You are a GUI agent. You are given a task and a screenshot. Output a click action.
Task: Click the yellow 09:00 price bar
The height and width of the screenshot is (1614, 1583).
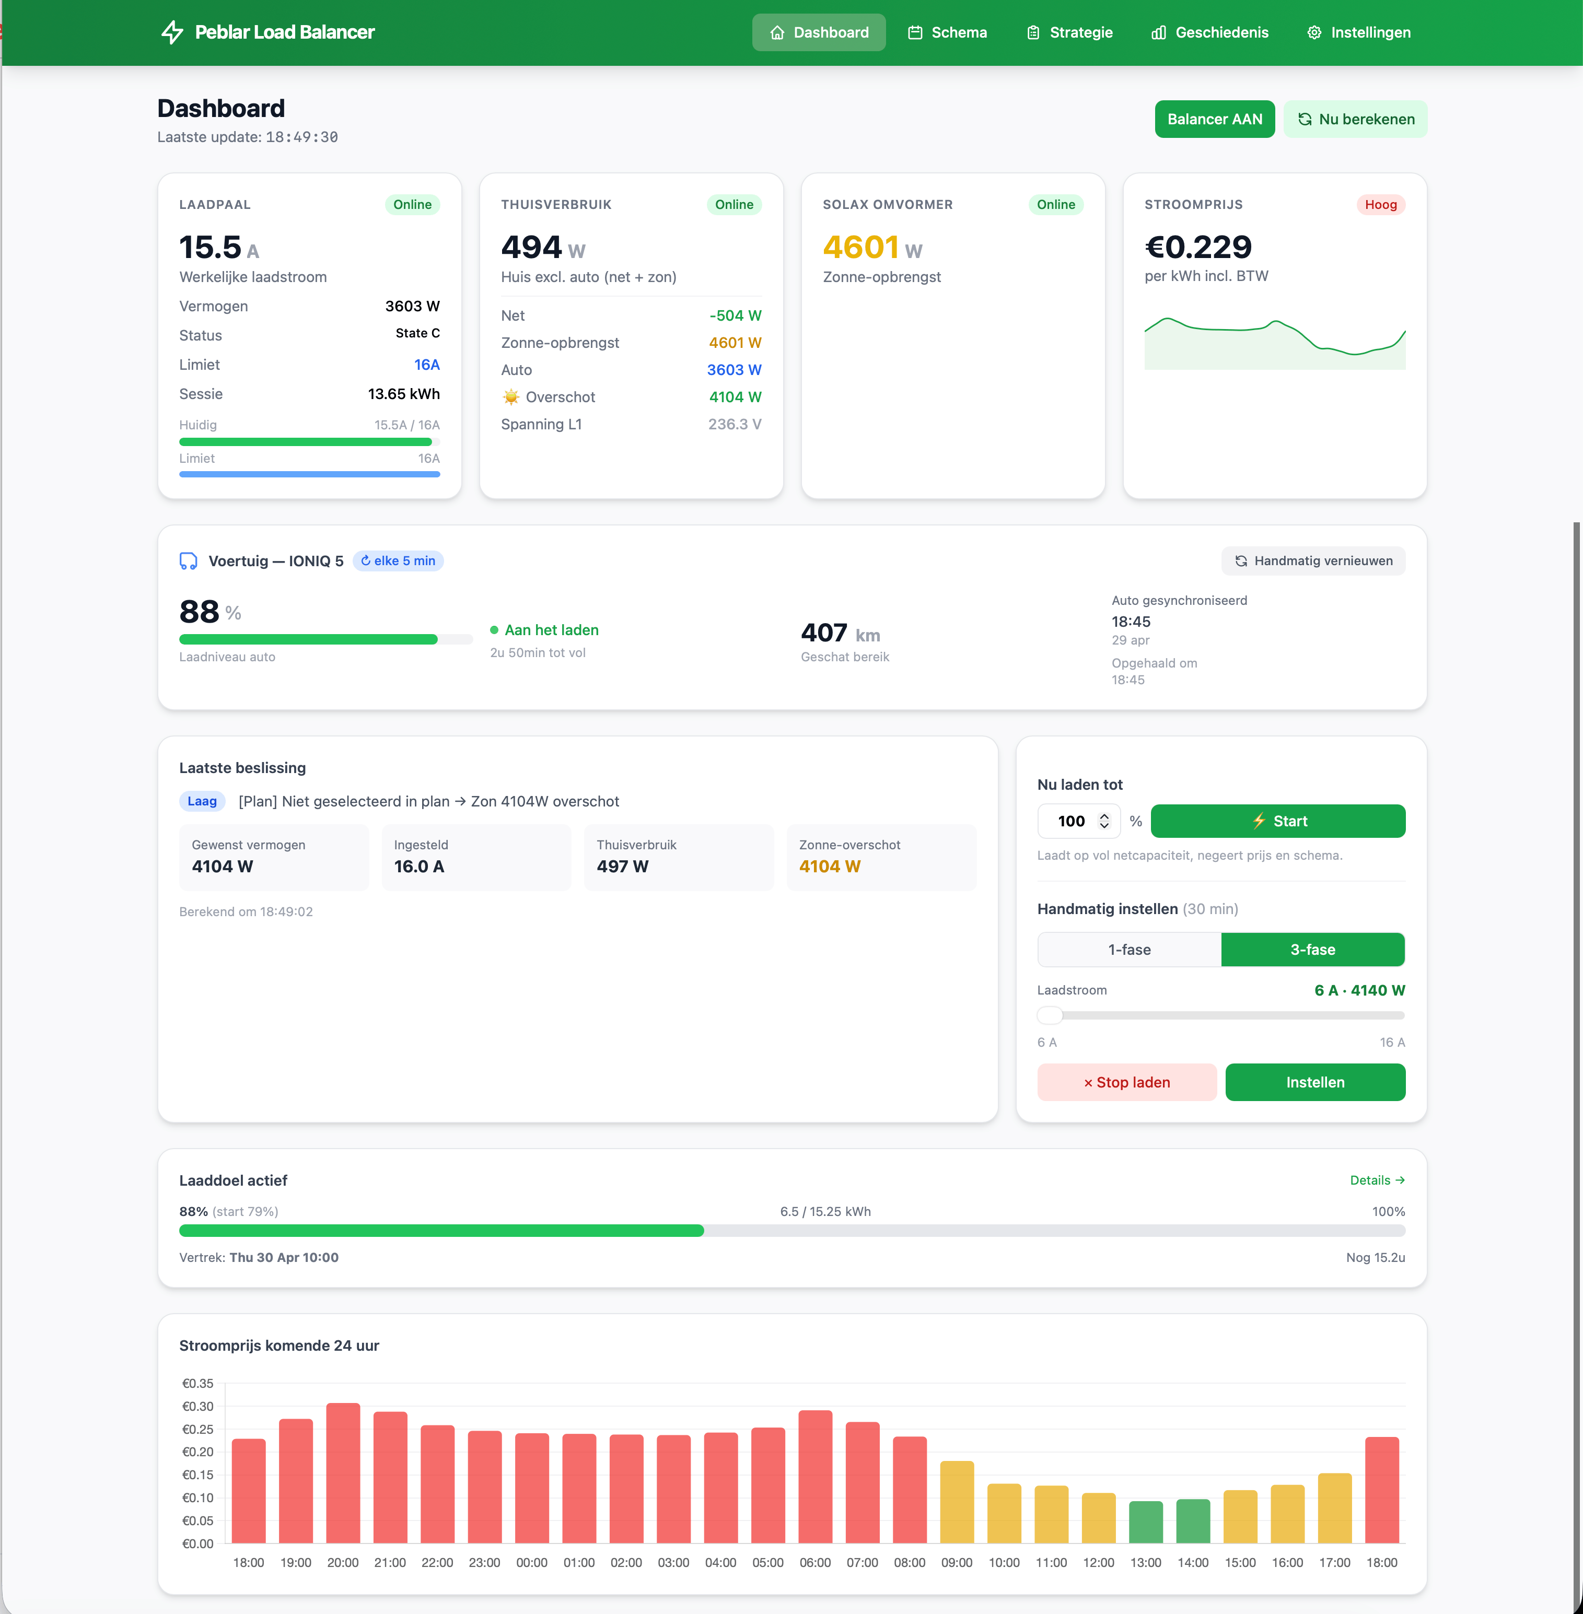pyautogui.click(x=957, y=1503)
